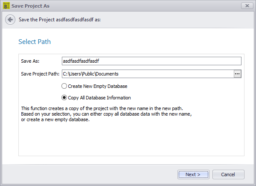Select Create New Empty Database option
Image resolution: width=256 pixels, height=186 pixels.
(x=64, y=86)
